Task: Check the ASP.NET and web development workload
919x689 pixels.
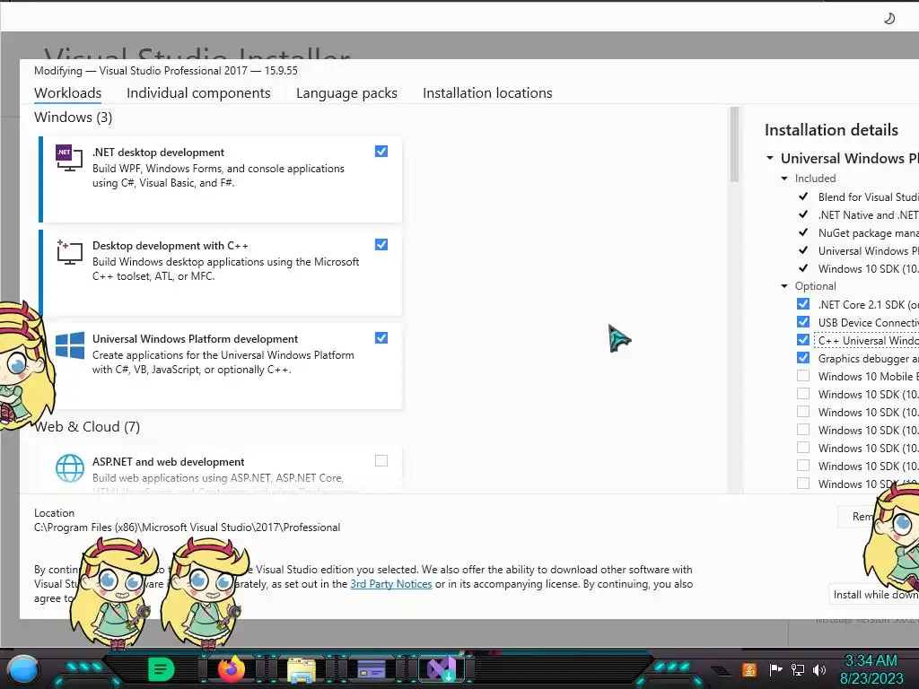Action: 381,460
